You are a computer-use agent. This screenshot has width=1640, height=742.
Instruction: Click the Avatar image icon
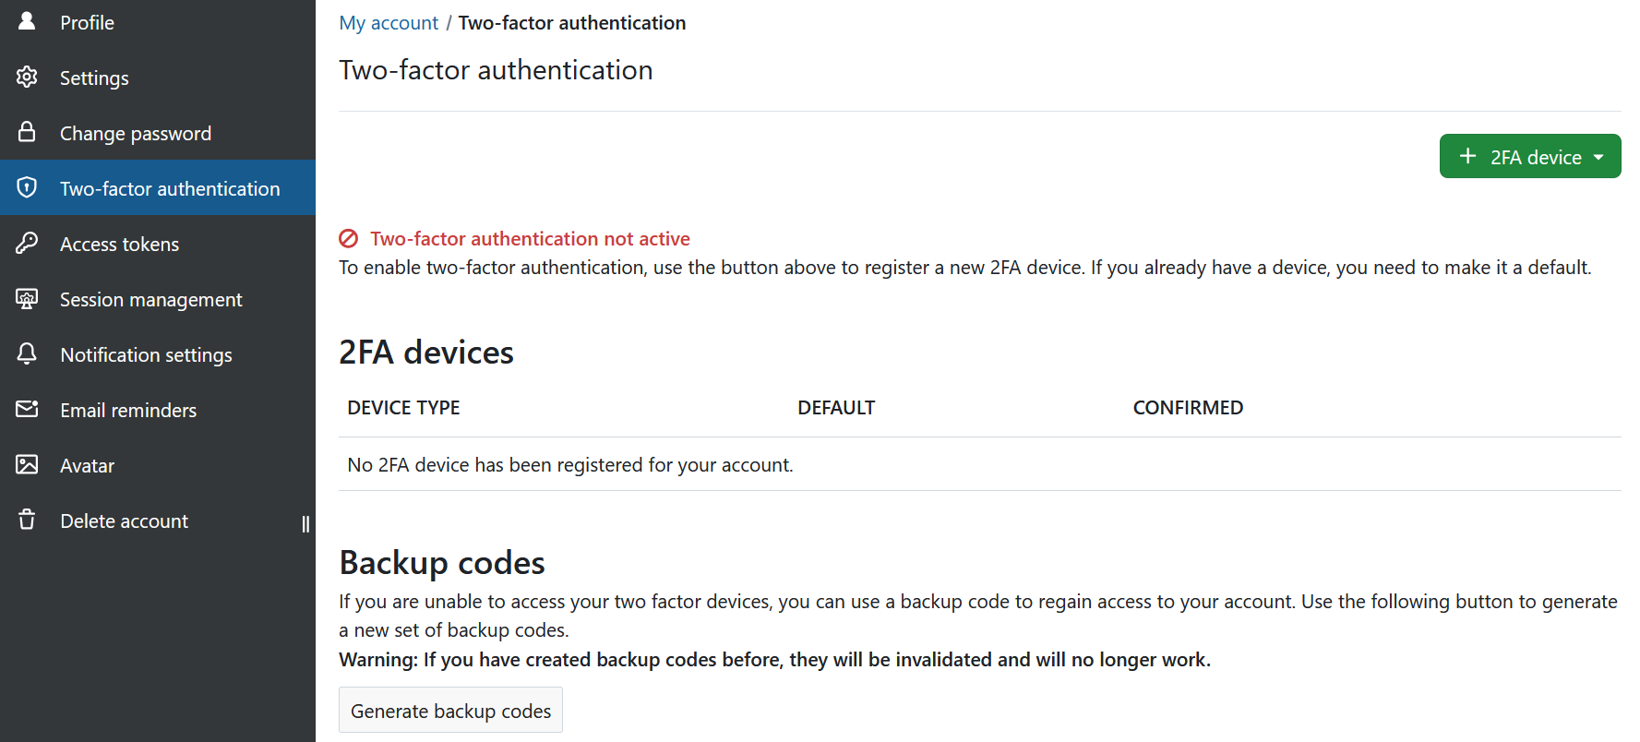click(27, 464)
